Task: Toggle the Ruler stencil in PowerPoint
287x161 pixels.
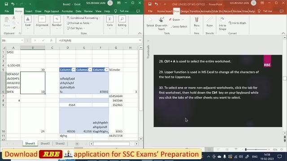Action: click(209, 22)
